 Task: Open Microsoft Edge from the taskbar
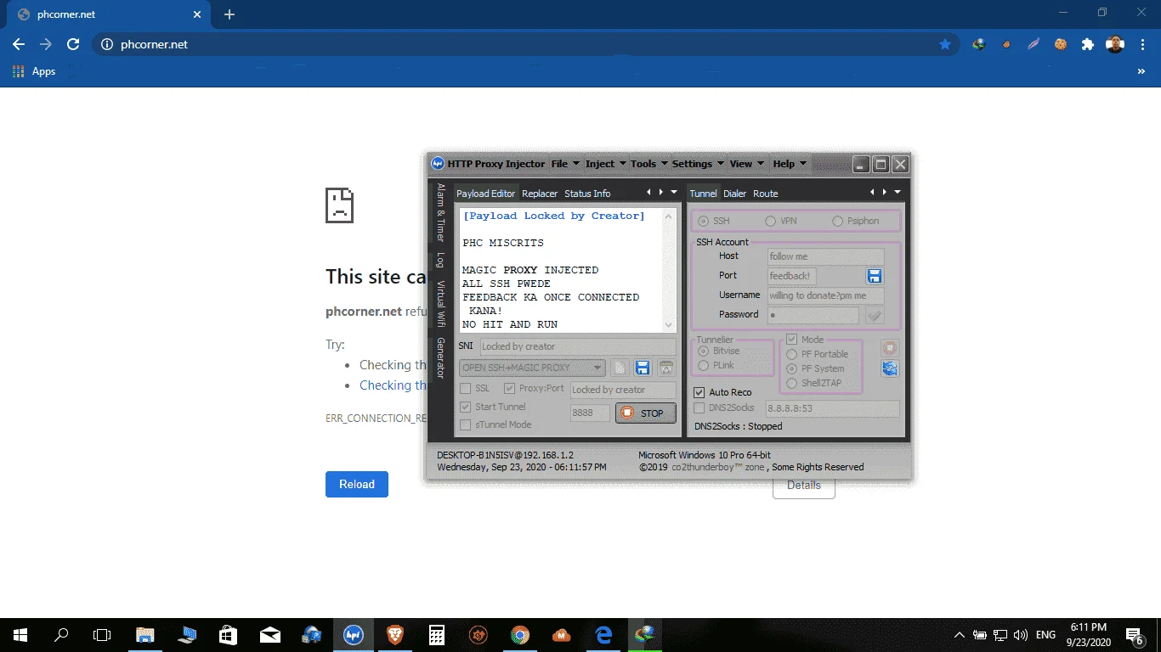tap(603, 634)
